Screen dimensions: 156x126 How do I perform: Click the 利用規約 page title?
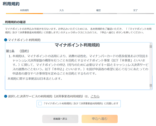pos(11,4)
